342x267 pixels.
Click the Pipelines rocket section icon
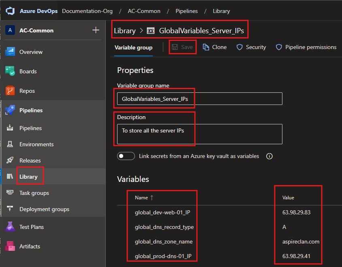pyautogui.click(x=10, y=110)
